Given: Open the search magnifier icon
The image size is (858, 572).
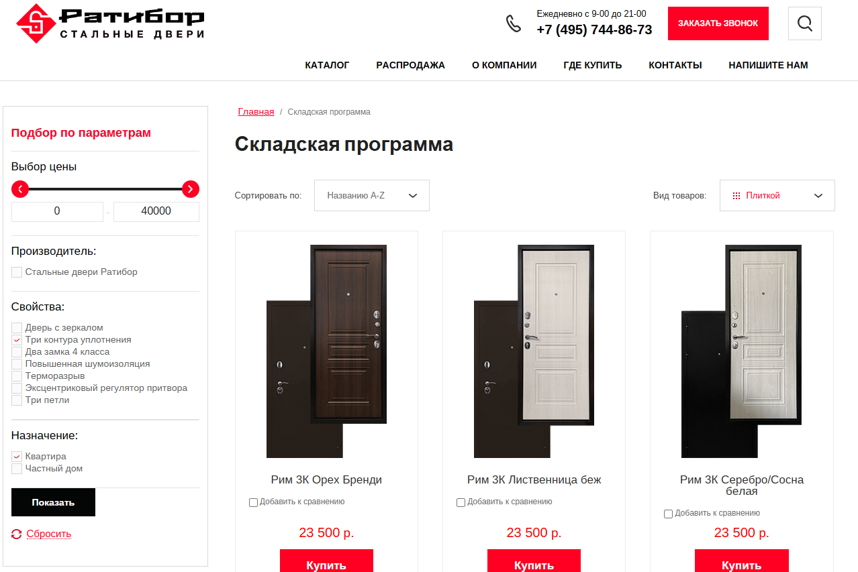Looking at the screenshot, I should point(805,23).
